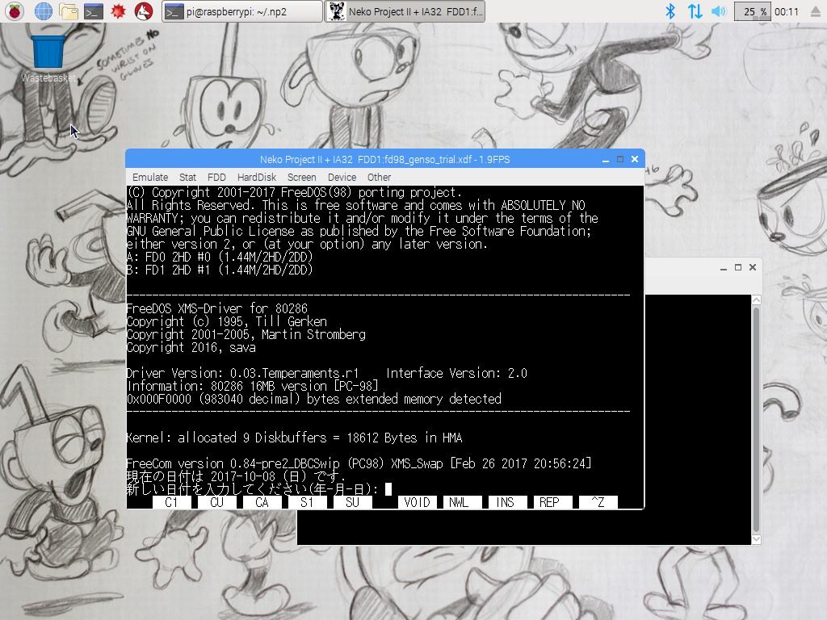Screen dimensions: 827x620
Task: Click the 'A: FD0 2HD #0' drive line
Action: coord(220,257)
